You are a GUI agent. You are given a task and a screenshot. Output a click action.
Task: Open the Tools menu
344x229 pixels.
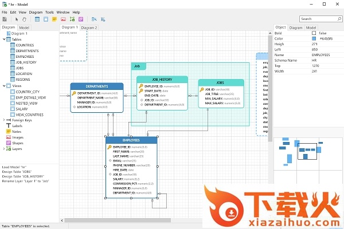(49, 12)
